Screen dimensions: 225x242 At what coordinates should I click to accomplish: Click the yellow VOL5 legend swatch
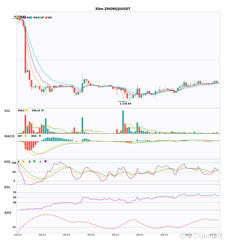coord(27,110)
